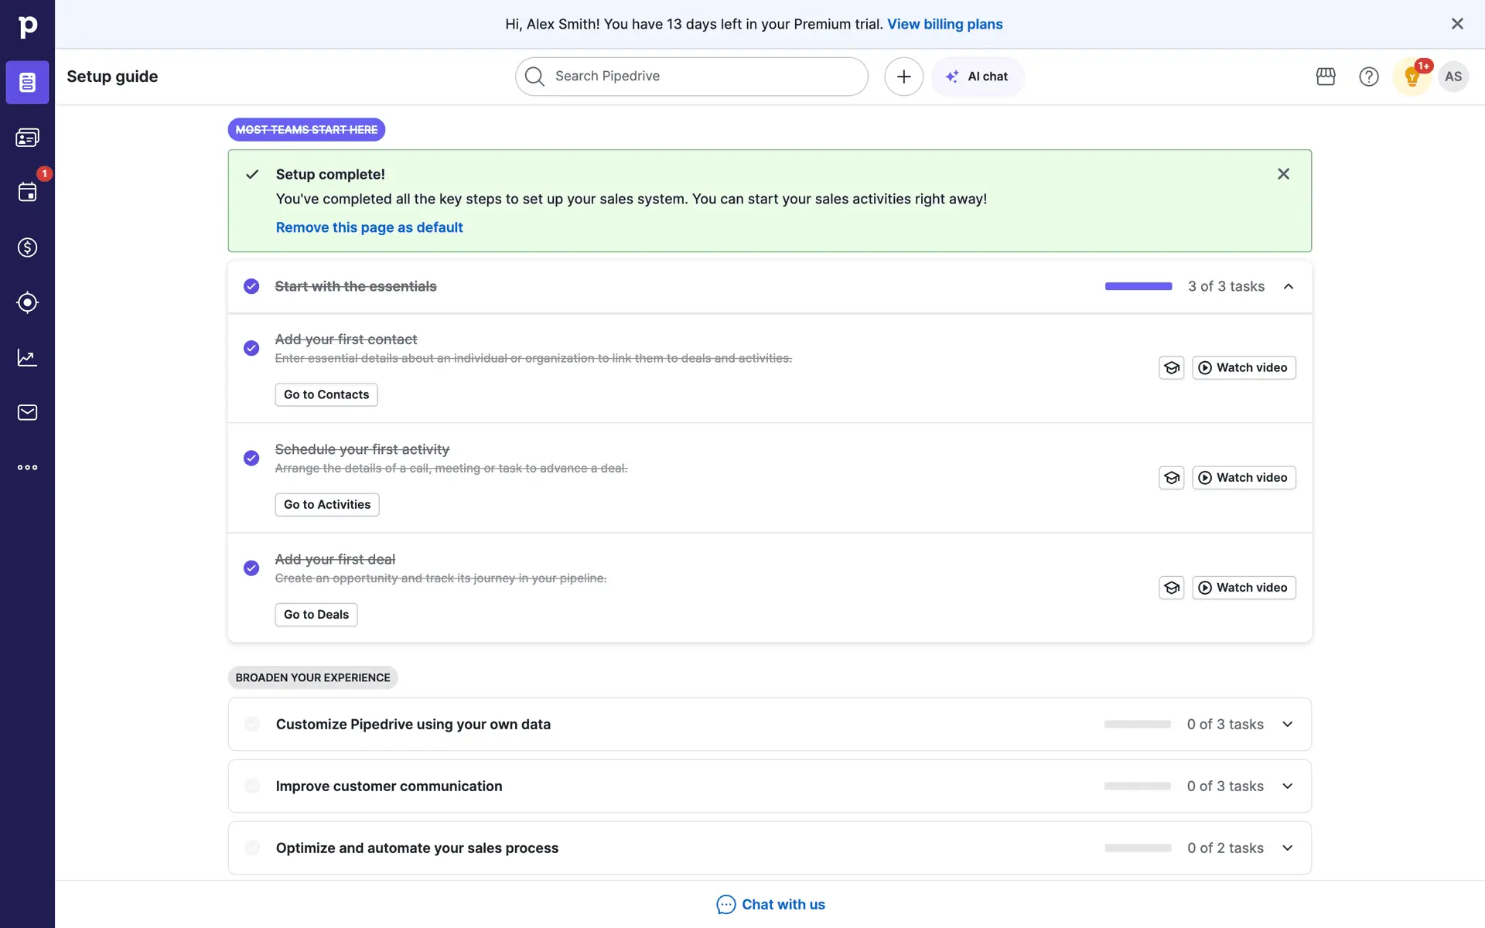Open Marketplace store icon in top bar
Screen dimensions: 1485x928
tap(1326, 77)
